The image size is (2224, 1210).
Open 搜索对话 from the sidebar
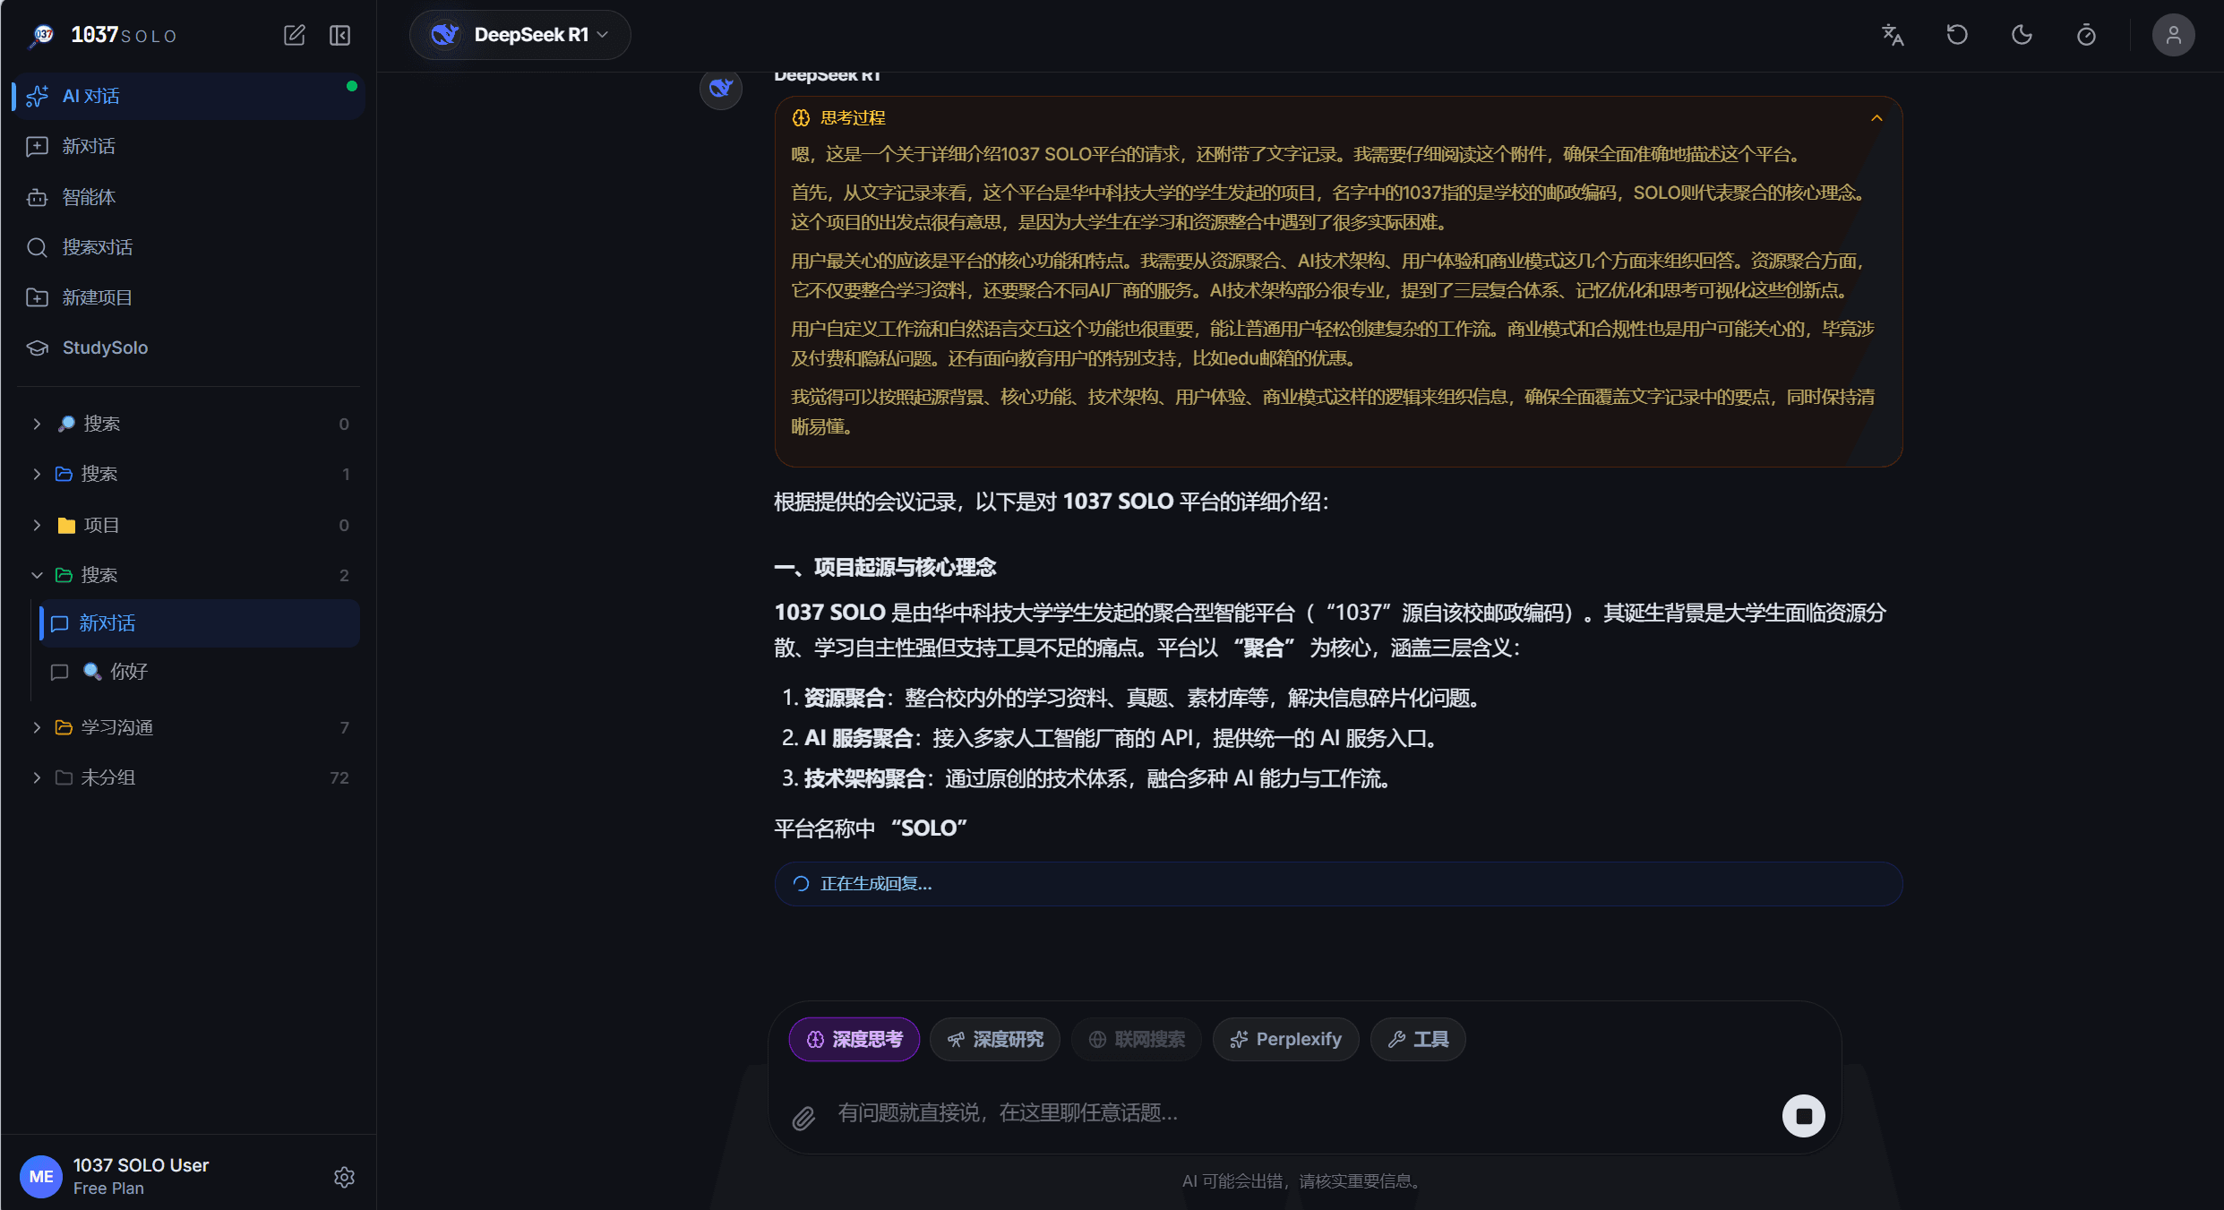(x=96, y=246)
